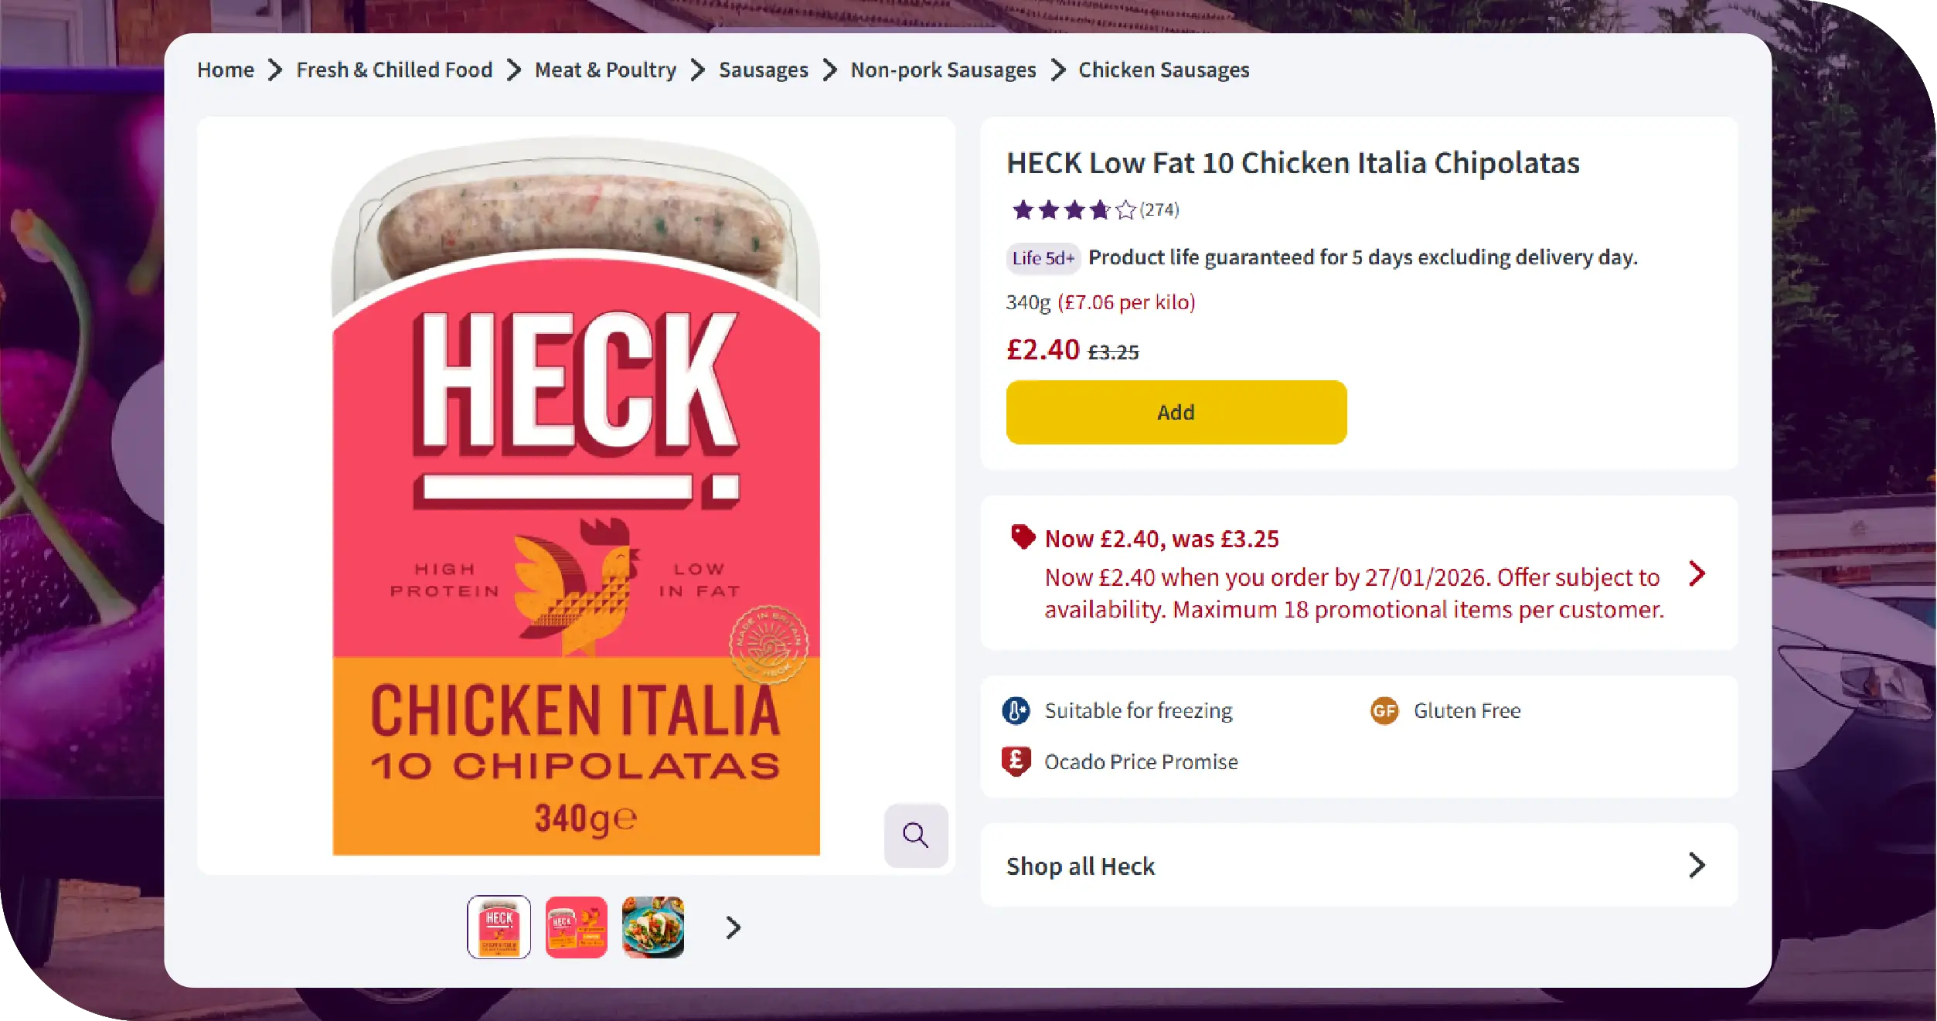Click the next arrow on thumbnail carousel

[730, 927]
